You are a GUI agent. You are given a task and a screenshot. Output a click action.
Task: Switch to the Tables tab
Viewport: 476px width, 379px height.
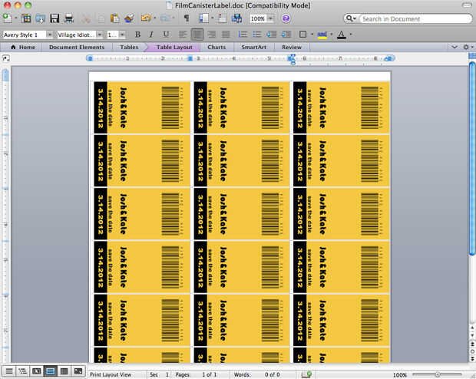tap(129, 48)
